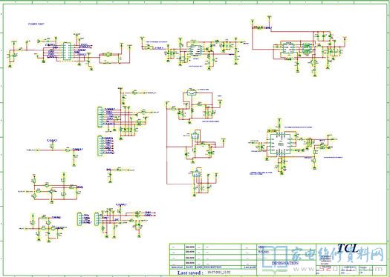This screenshot has width=390, height=277.
Task: Select the lower green pin header below it
Action: pyautogui.click(x=100, y=146)
